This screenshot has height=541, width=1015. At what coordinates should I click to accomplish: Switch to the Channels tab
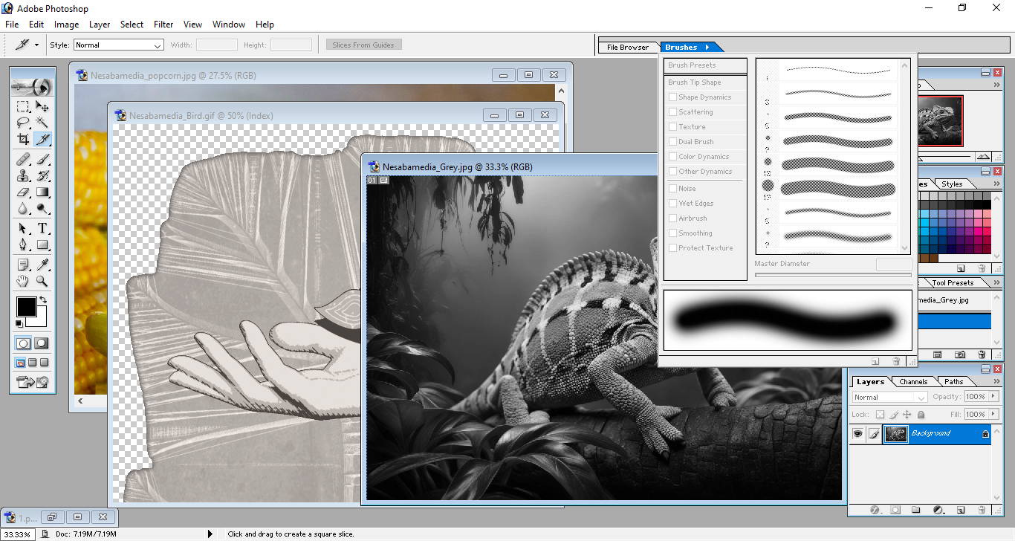click(x=912, y=382)
